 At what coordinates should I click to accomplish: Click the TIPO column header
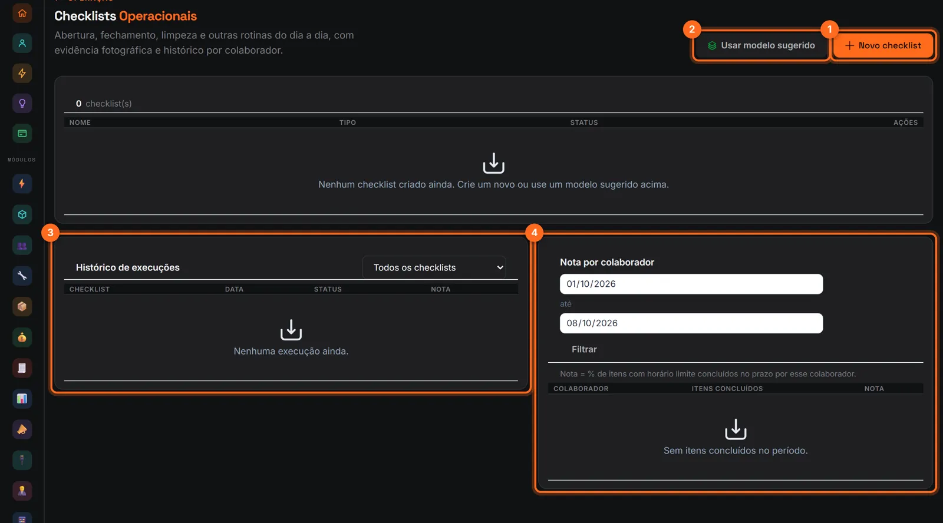coord(348,123)
